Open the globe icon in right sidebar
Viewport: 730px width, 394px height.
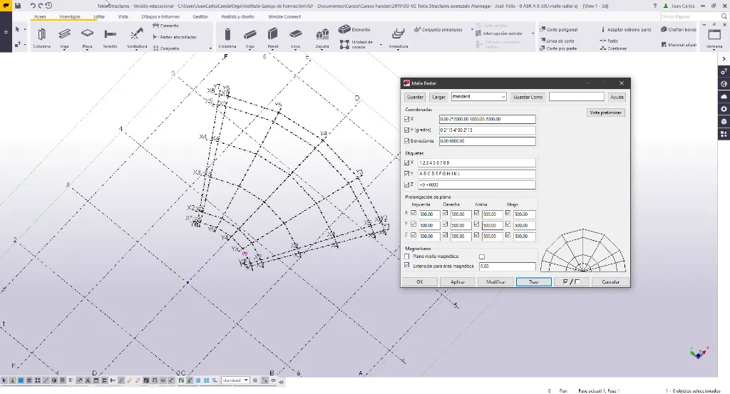coord(724,84)
